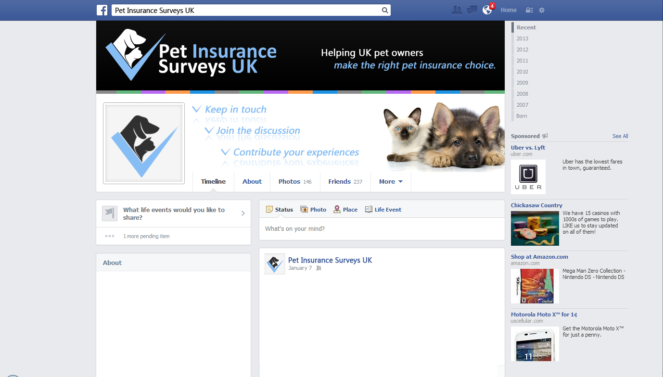Screen dimensions: 663x377
Task: Open the Friends tab
Action: [345, 182]
